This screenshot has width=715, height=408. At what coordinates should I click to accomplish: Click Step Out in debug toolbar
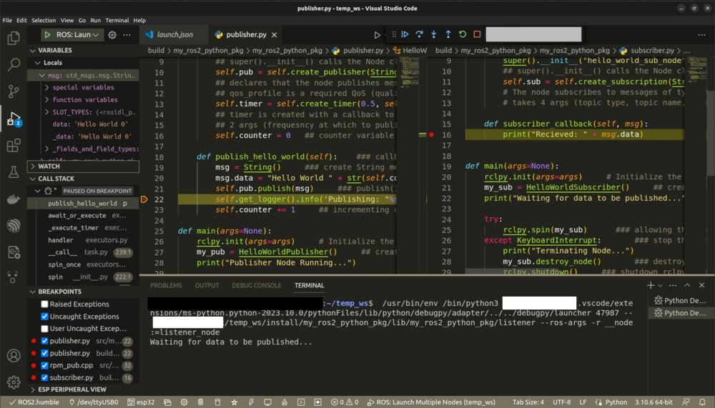pos(448,34)
